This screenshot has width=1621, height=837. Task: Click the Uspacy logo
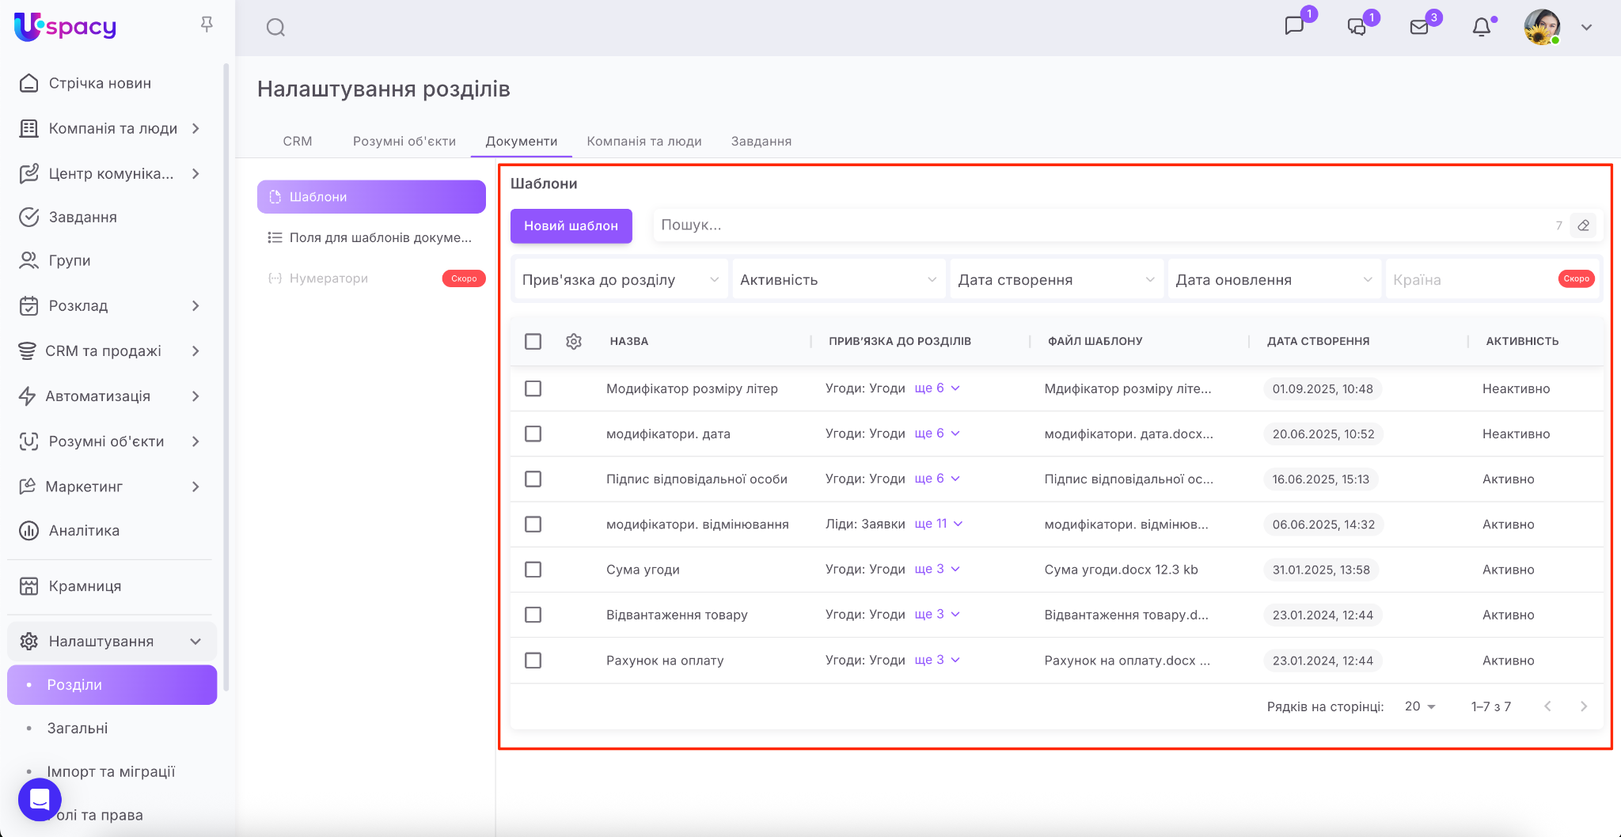66,27
